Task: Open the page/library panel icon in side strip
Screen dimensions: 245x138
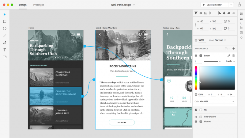Action: (x=241, y=33)
